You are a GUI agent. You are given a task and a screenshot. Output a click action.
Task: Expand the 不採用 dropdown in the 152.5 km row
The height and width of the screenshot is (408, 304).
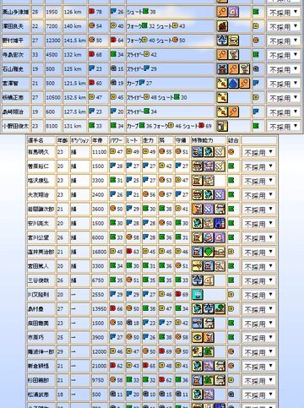[x=284, y=98]
